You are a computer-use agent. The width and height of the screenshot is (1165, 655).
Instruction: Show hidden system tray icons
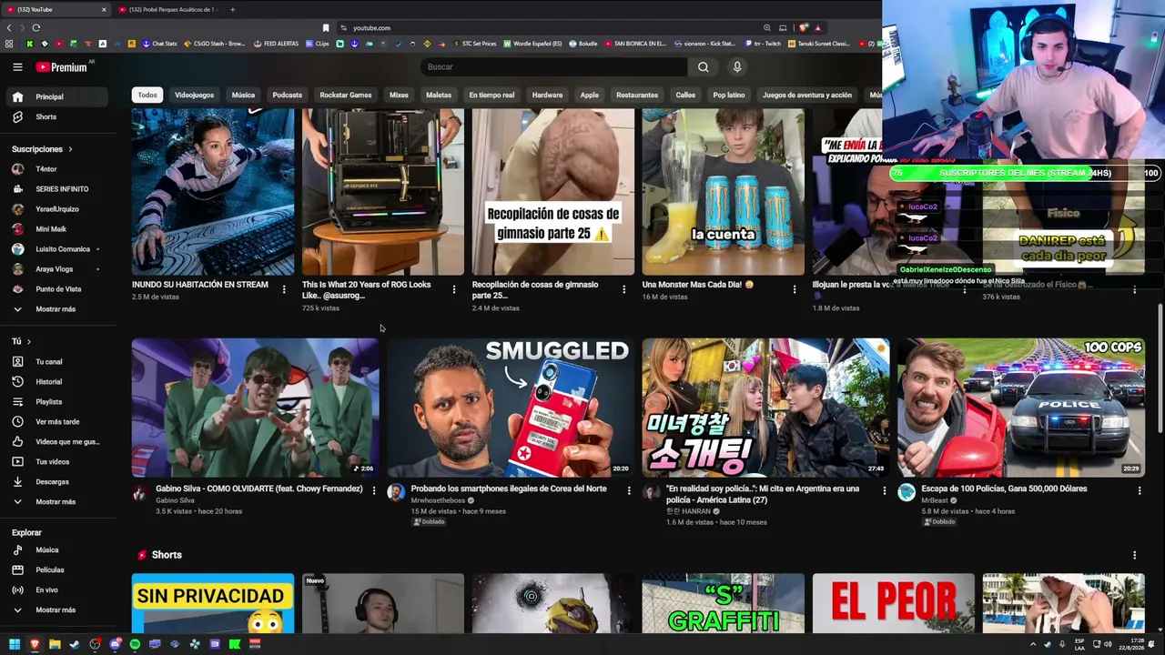click(1033, 644)
